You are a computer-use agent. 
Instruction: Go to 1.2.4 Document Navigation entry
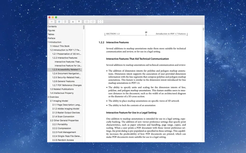[67, 74]
